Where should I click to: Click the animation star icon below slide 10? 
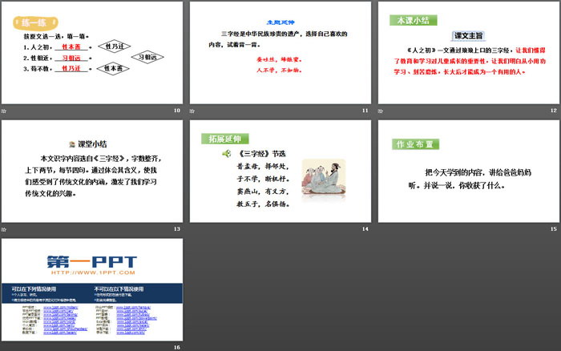tap(4, 111)
